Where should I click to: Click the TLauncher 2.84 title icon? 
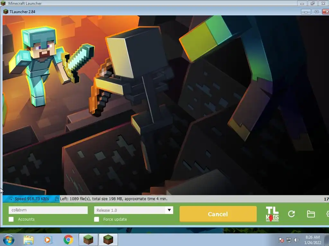6,12
